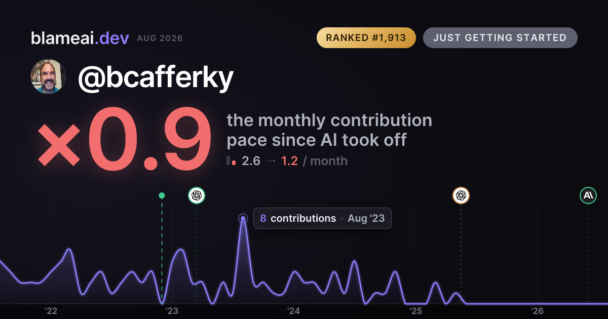The height and width of the screenshot is (319, 608).
Task: Click the red 1.2 per month value
Action: pos(289,161)
